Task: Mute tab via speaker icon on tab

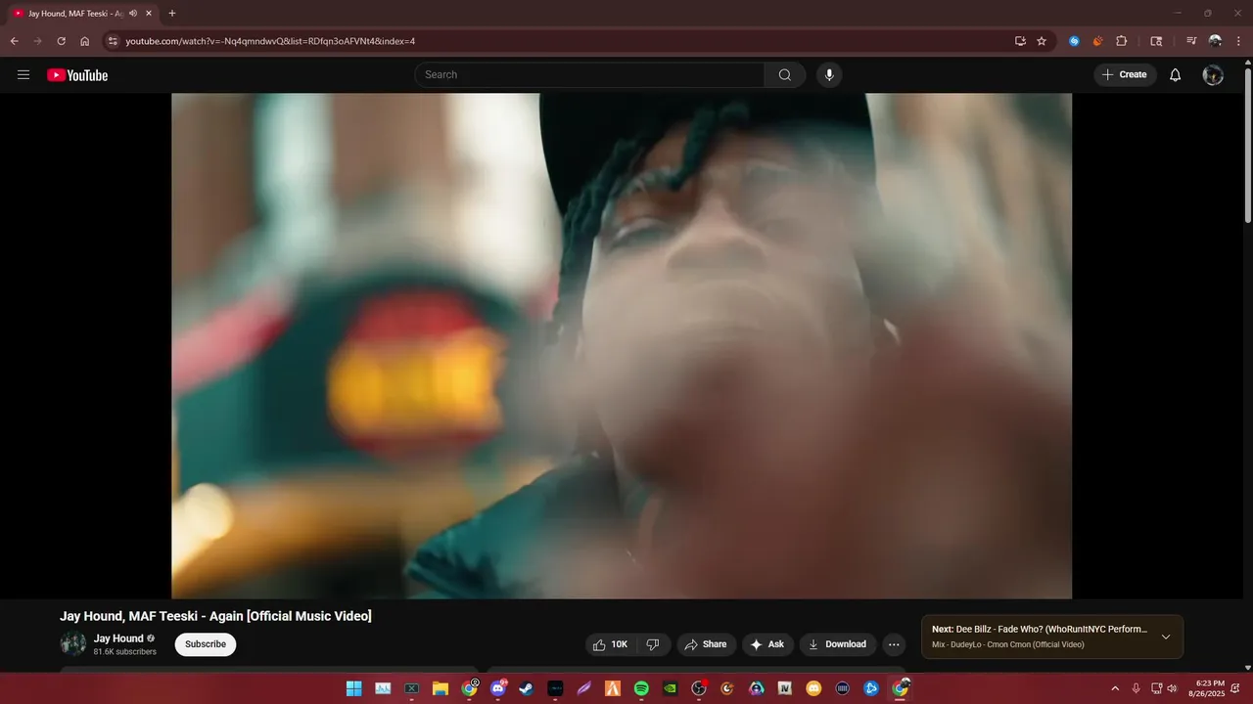Action: tap(133, 14)
